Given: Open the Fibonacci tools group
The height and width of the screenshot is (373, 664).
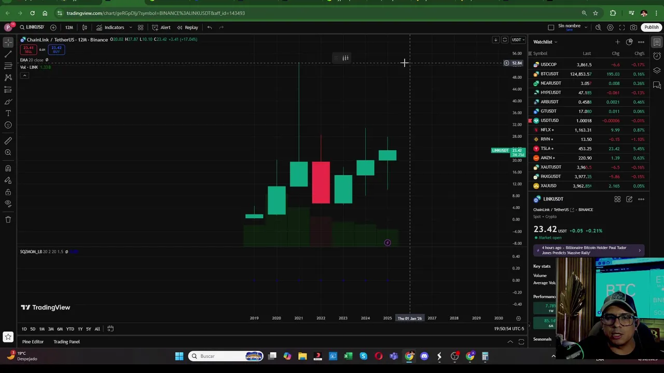Looking at the screenshot, I should tap(8, 66).
